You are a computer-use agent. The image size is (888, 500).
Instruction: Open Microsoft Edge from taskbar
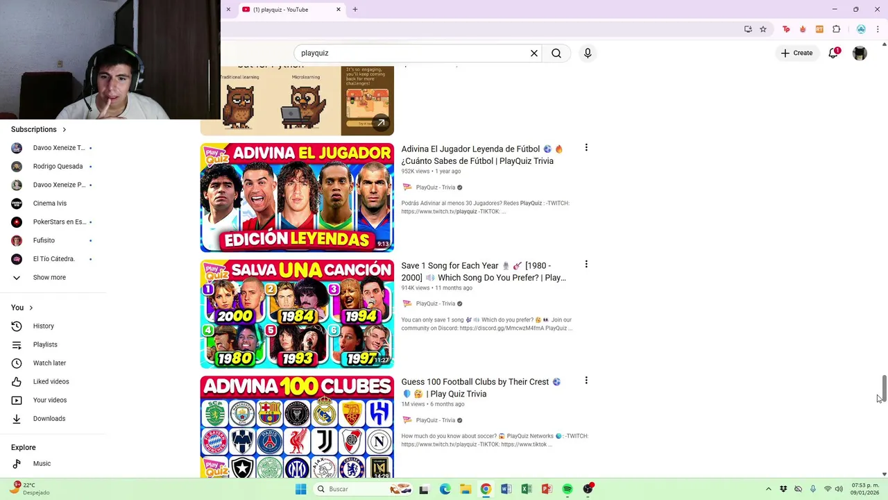click(445, 489)
